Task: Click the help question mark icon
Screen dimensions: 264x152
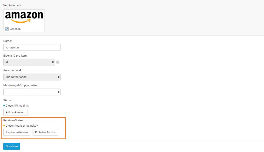Action: (58, 62)
